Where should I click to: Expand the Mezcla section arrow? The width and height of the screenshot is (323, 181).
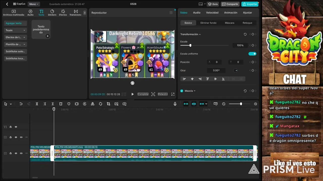195,91
